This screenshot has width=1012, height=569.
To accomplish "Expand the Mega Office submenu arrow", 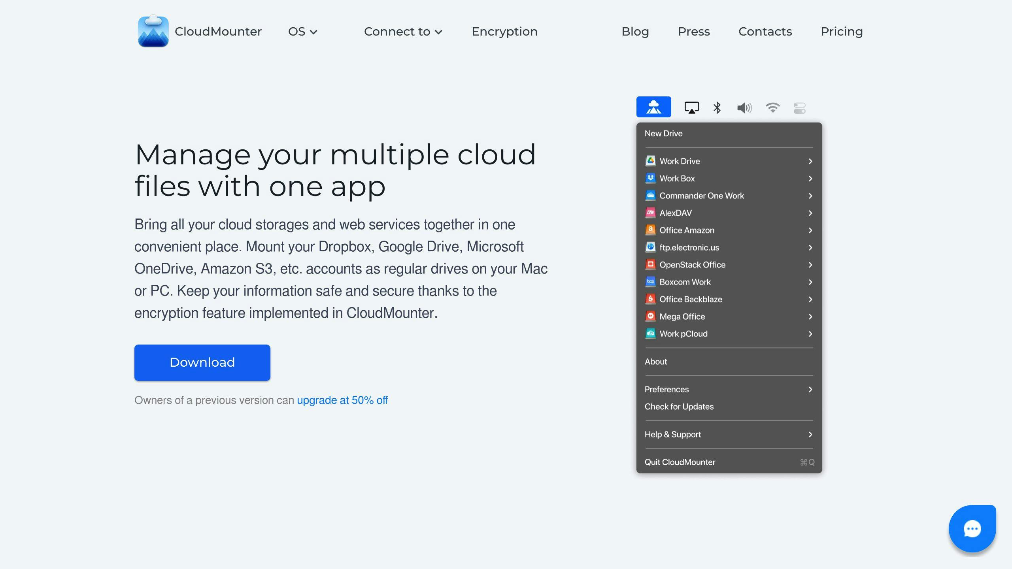I will click(x=810, y=317).
